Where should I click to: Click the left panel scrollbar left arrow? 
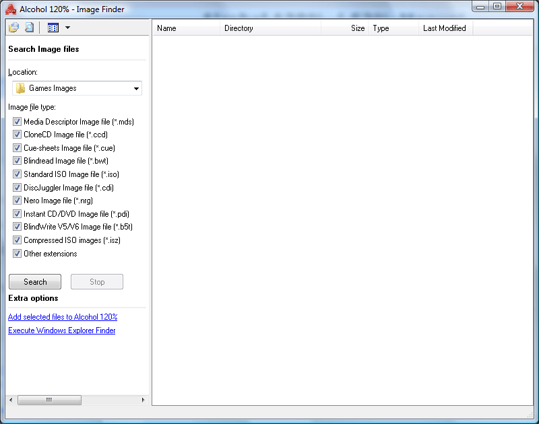point(11,400)
